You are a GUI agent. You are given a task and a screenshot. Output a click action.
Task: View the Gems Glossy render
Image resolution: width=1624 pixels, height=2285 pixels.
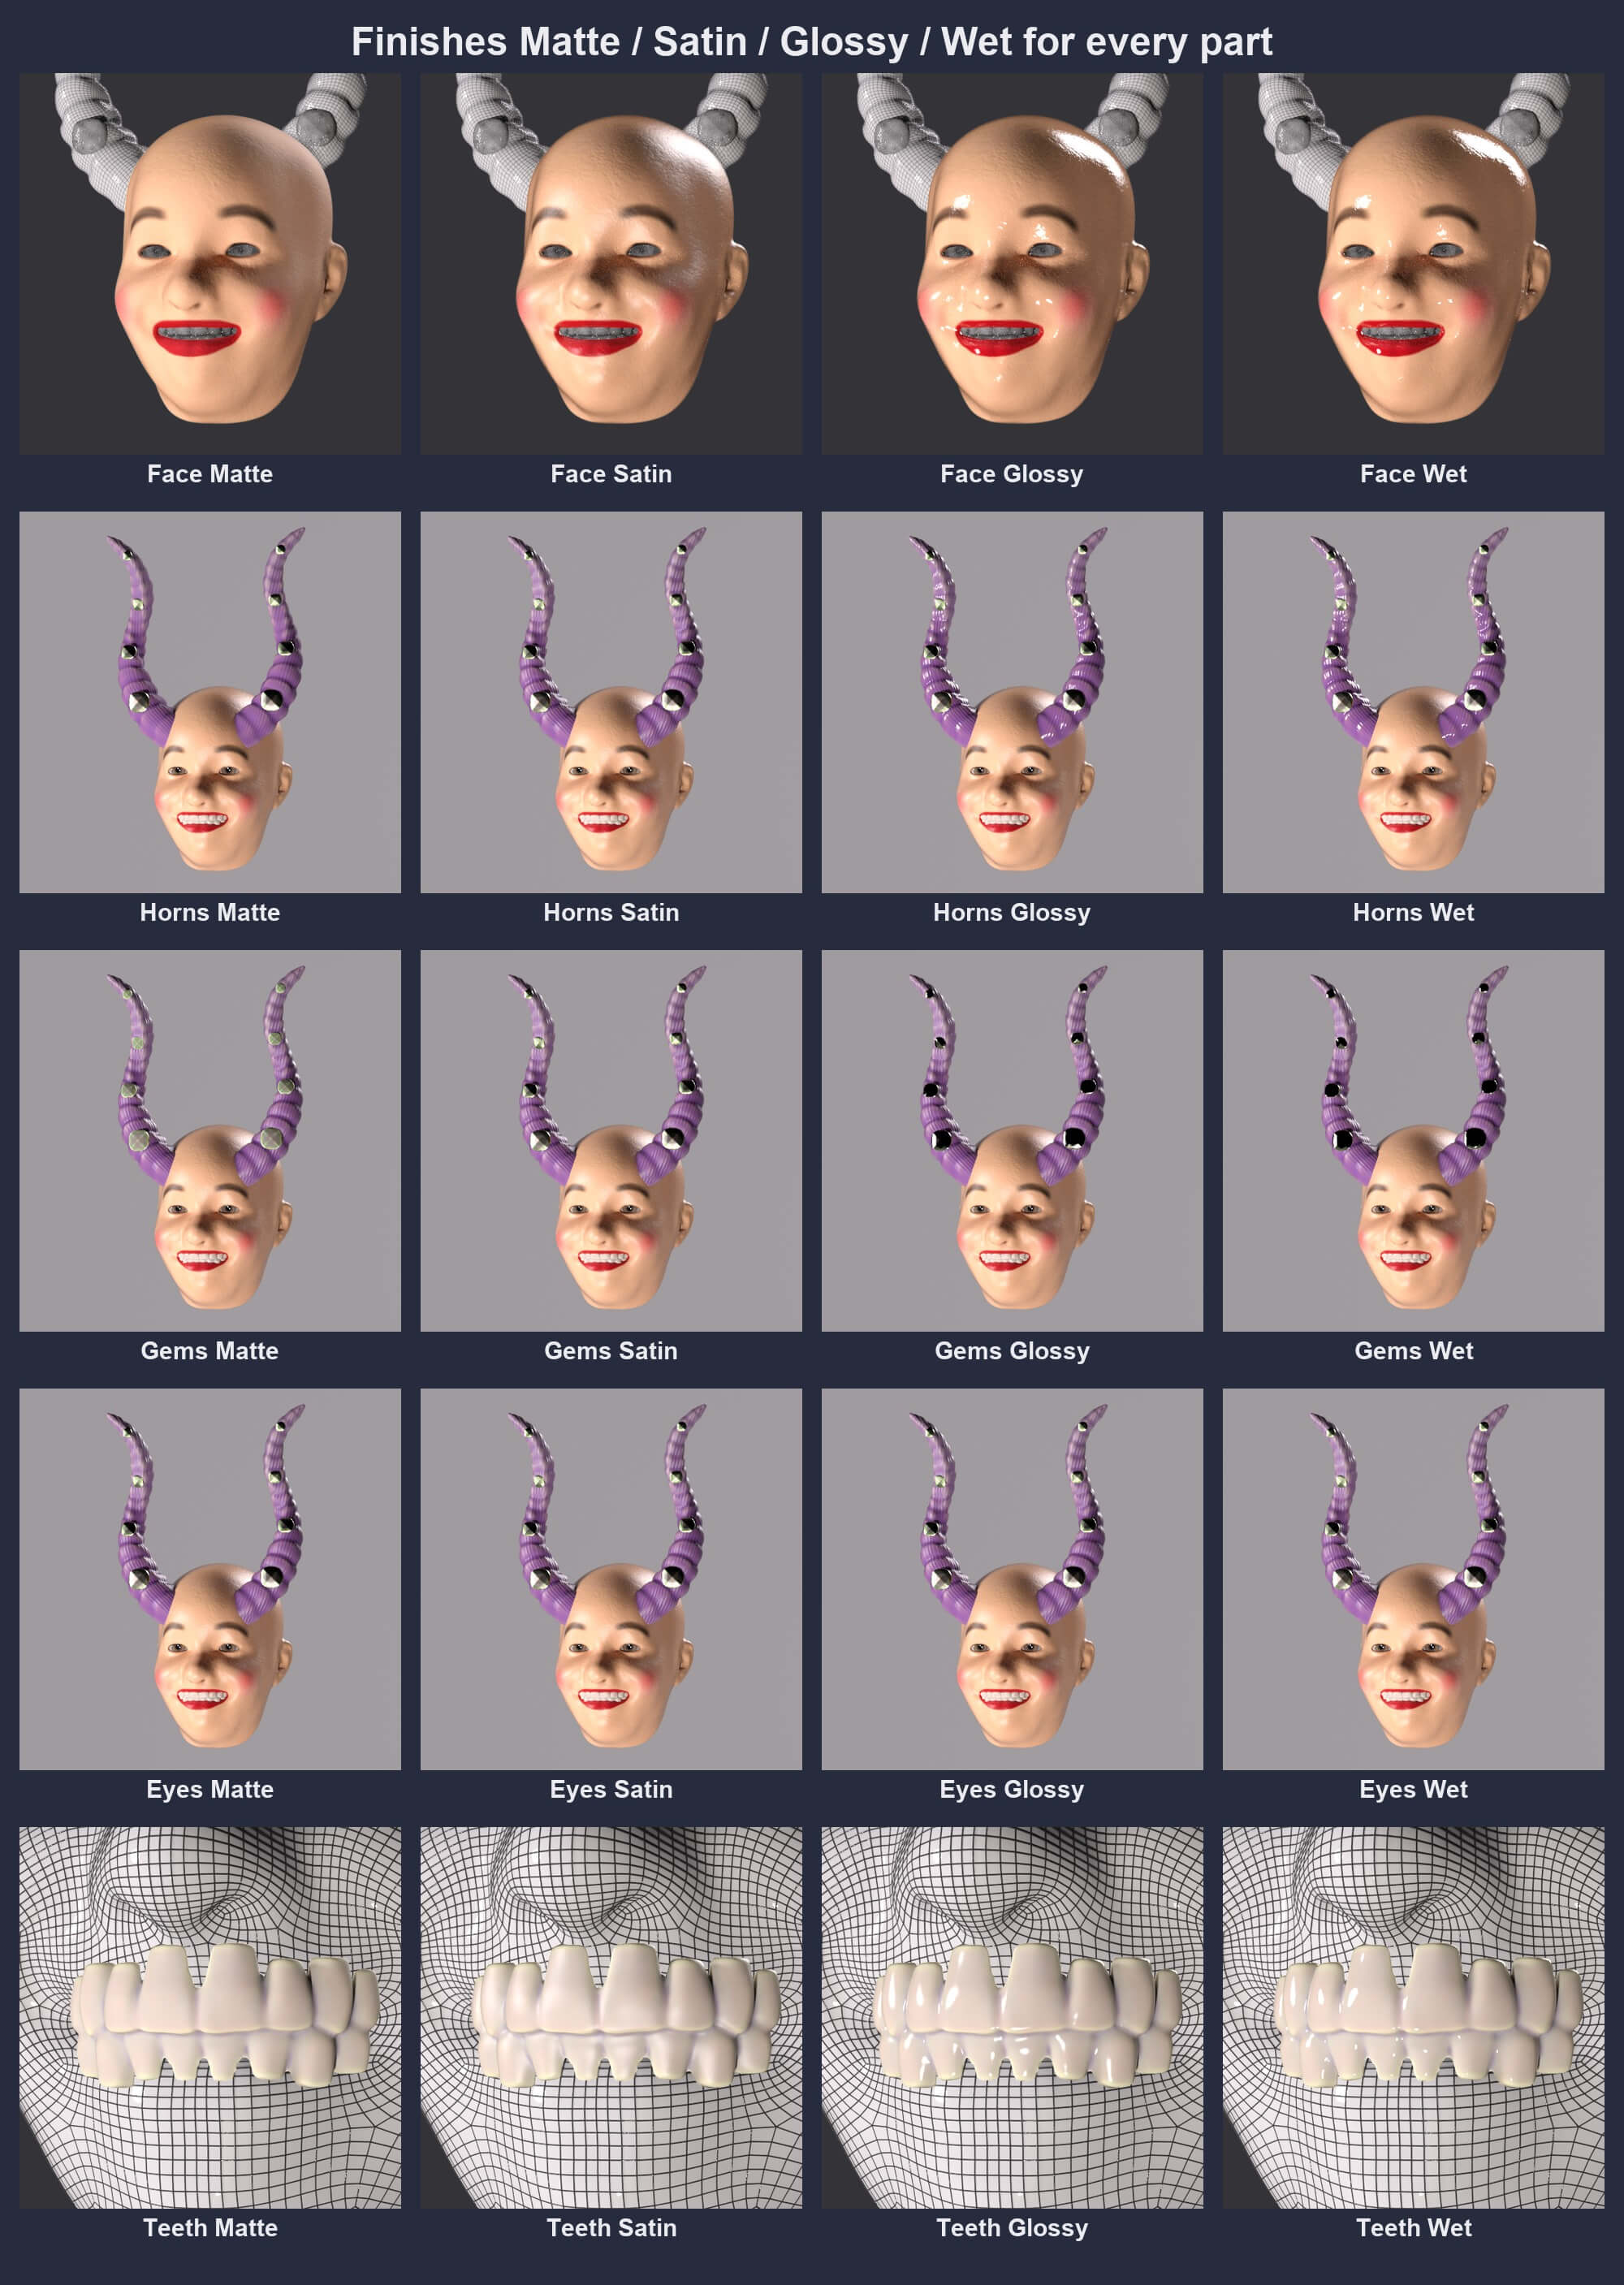1012,1140
